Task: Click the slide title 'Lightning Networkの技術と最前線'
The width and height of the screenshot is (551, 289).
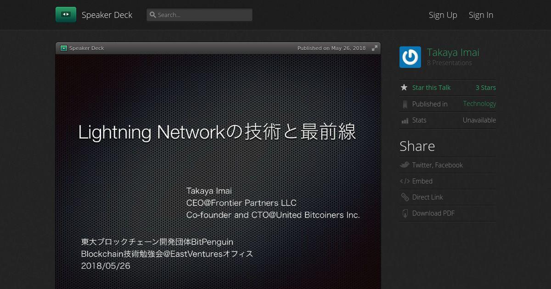Action: (217, 132)
